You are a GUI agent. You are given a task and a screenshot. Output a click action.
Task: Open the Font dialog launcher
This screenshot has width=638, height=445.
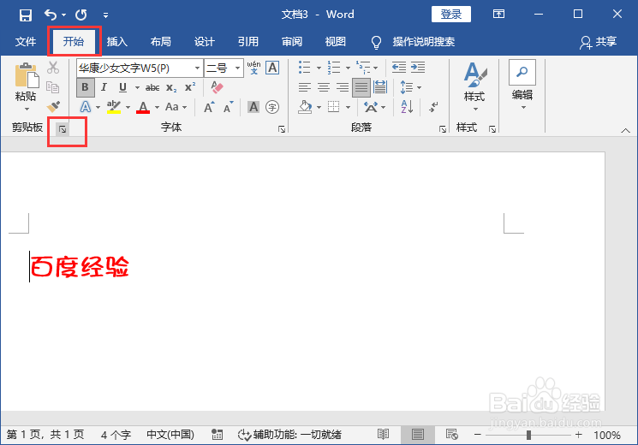point(282,129)
